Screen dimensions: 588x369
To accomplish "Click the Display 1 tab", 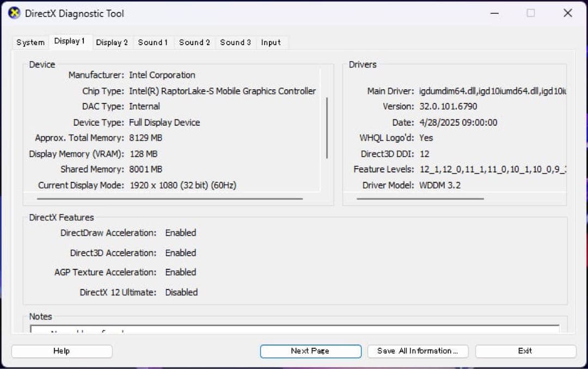I will [x=70, y=40].
